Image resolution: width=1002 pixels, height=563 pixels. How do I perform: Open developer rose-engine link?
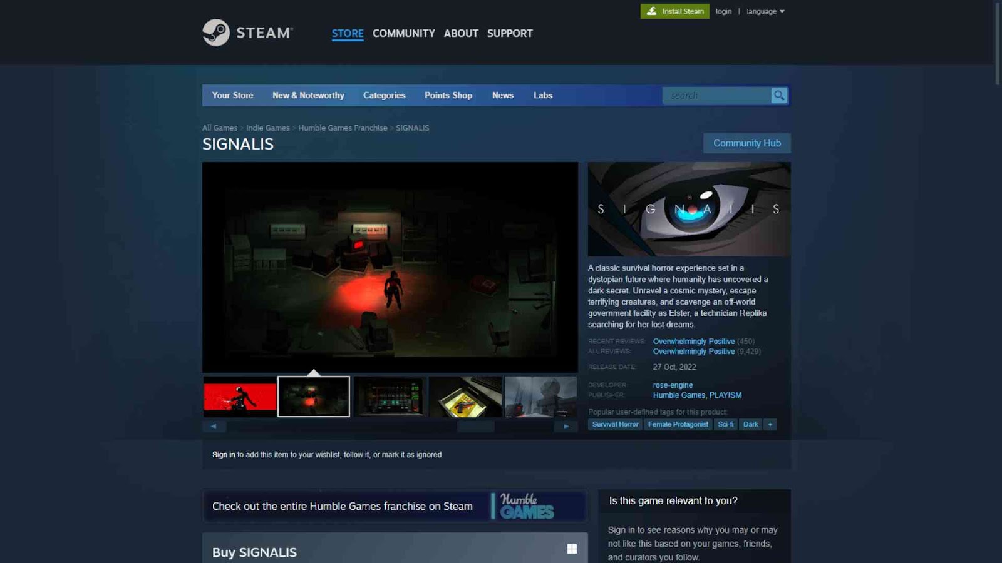tap(673, 385)
